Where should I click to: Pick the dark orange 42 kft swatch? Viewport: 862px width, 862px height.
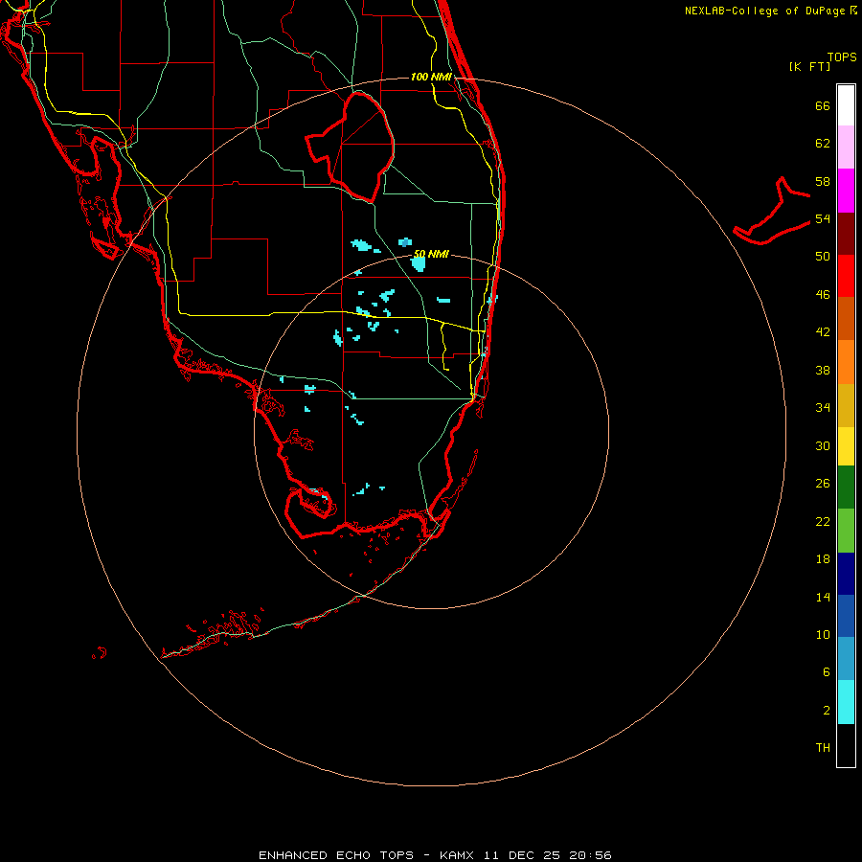846,318
